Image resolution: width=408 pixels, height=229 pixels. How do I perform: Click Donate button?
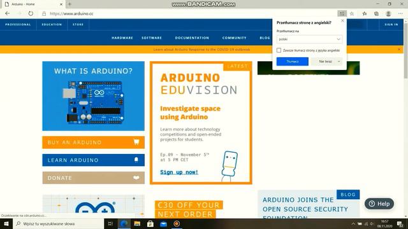point(94,178)
